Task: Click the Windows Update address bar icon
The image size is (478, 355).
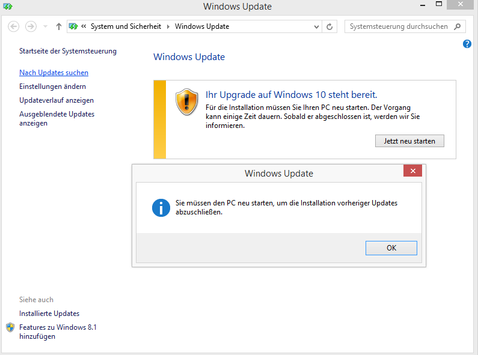Action: tap(73, 26)
